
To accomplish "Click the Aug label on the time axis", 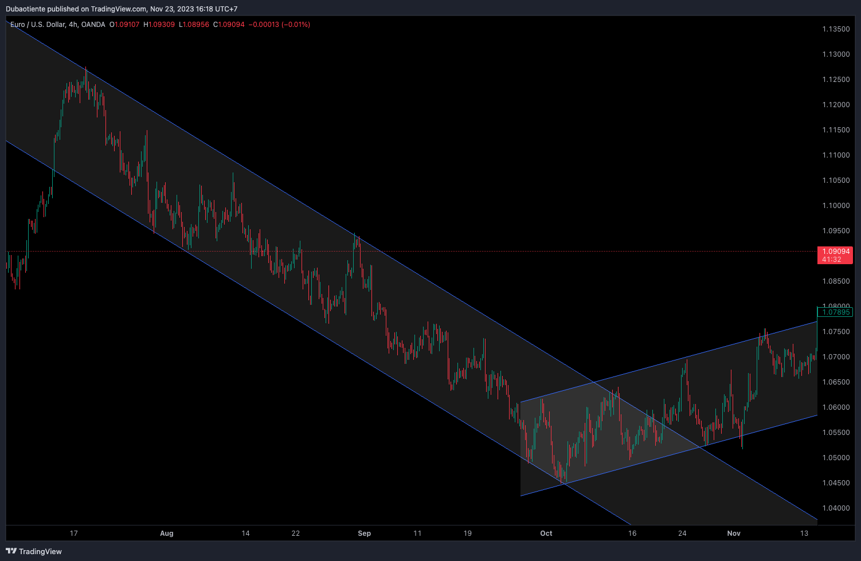I will point(166,533).
